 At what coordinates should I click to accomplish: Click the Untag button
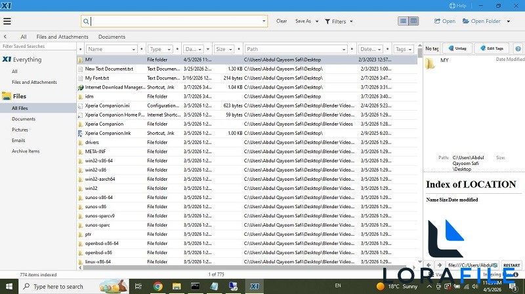[x=457, y=48]
